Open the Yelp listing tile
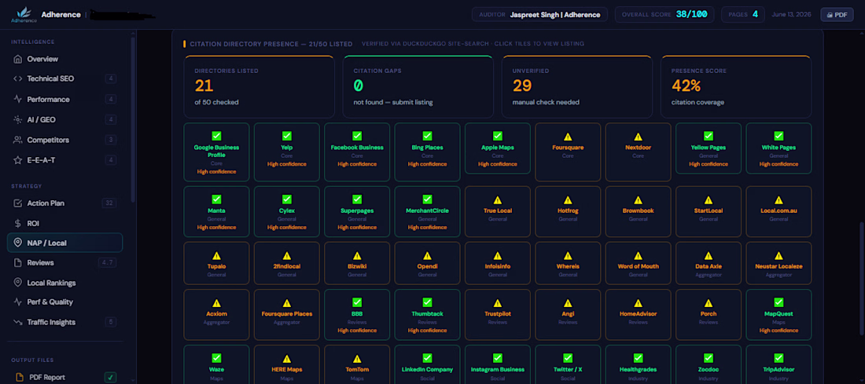This screenshot has height=384, width=865. coord(287,152)
